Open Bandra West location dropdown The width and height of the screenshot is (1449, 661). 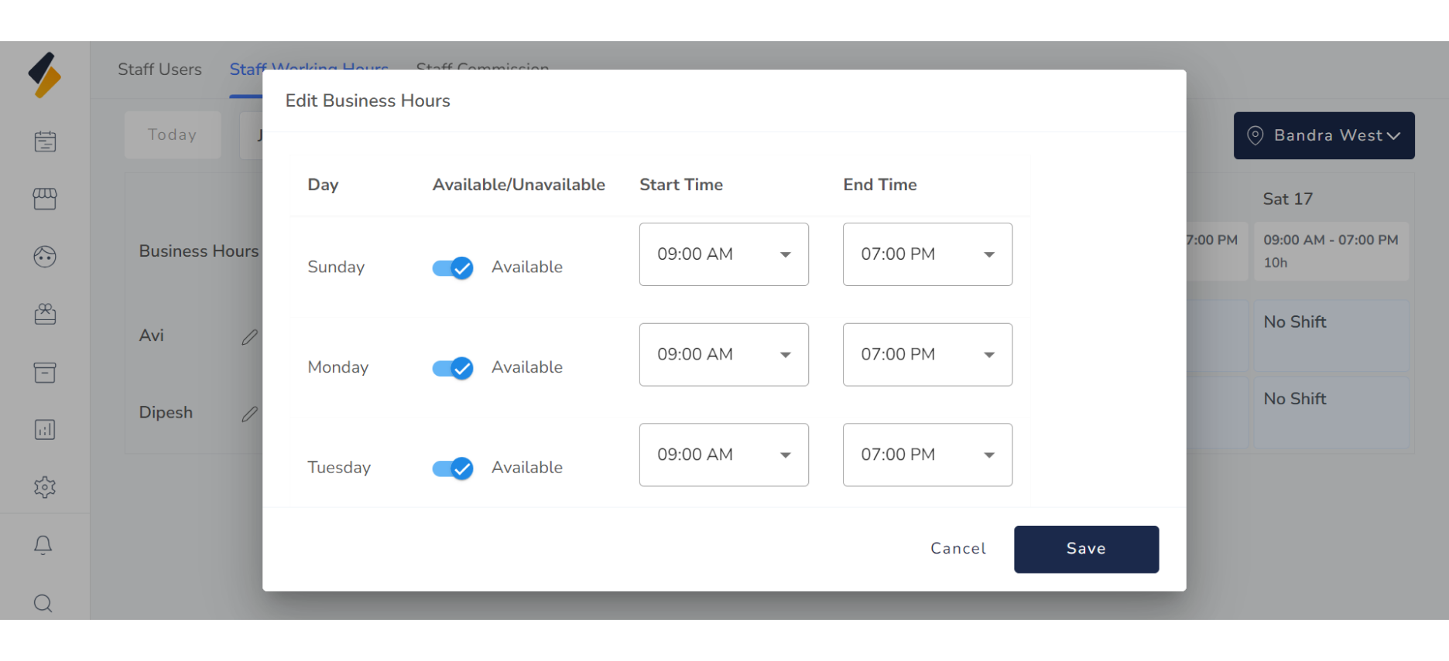1324,135
